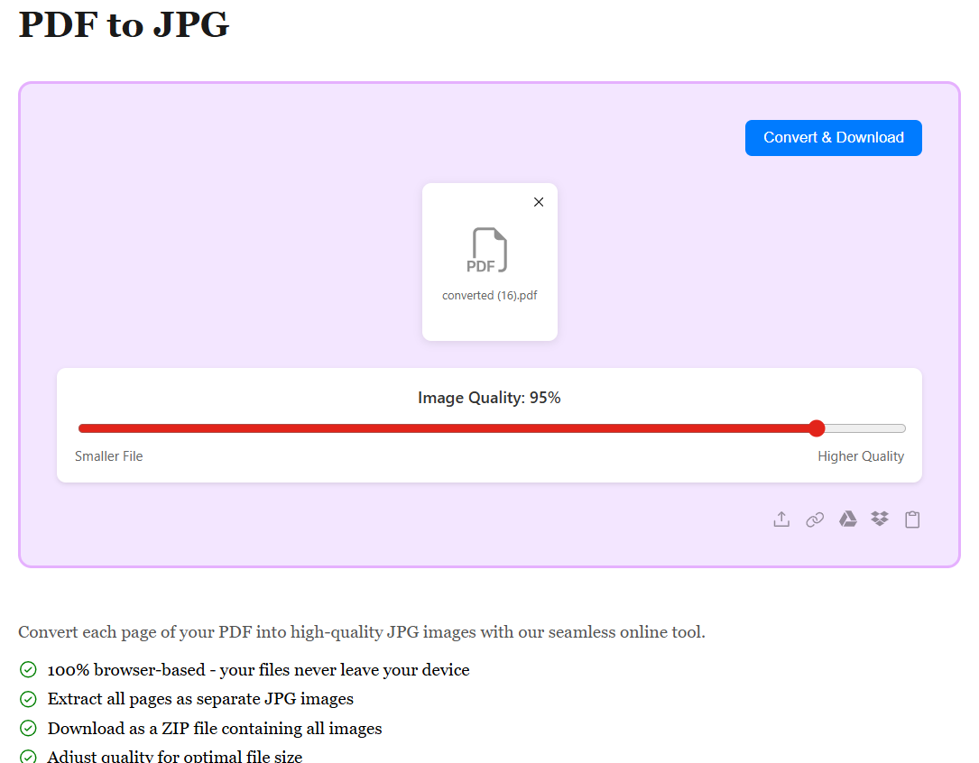Image resolution: width=979 pixels, height=763 pixels.
Task: Click the checkmark beside "Adjust quality"
Action: (x=27, y=756)
